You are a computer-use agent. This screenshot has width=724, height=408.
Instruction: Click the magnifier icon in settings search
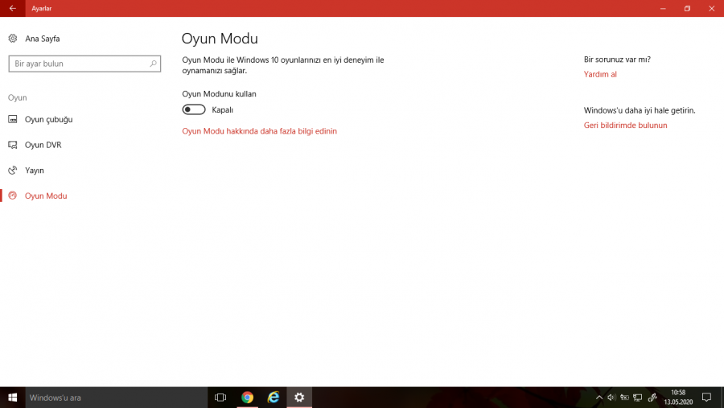tap(153, 64)
